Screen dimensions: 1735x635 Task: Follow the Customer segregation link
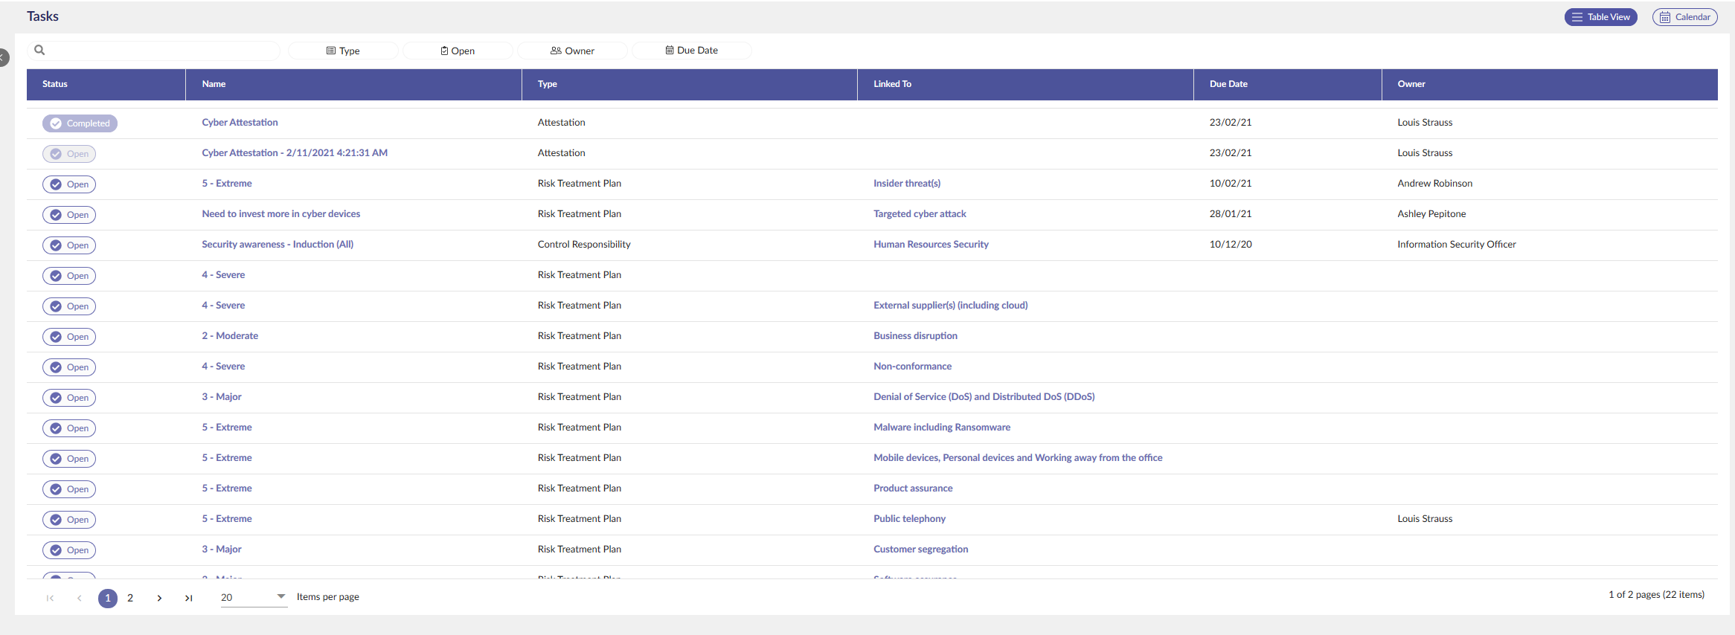click(x=920, y=549)
